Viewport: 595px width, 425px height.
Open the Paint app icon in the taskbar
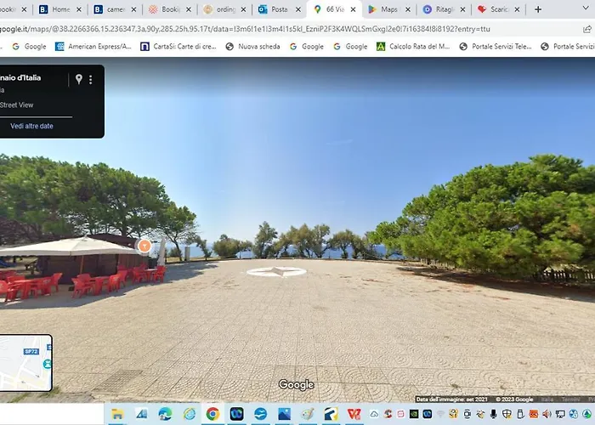(308, 414)
